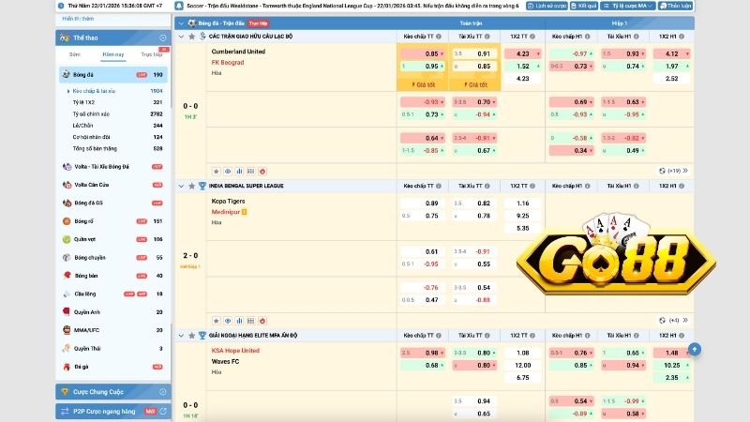Viewport: 750px width, 422px height.
Task: Click the Quyền Anh boxing glove icon
Action: pos(67,312)
